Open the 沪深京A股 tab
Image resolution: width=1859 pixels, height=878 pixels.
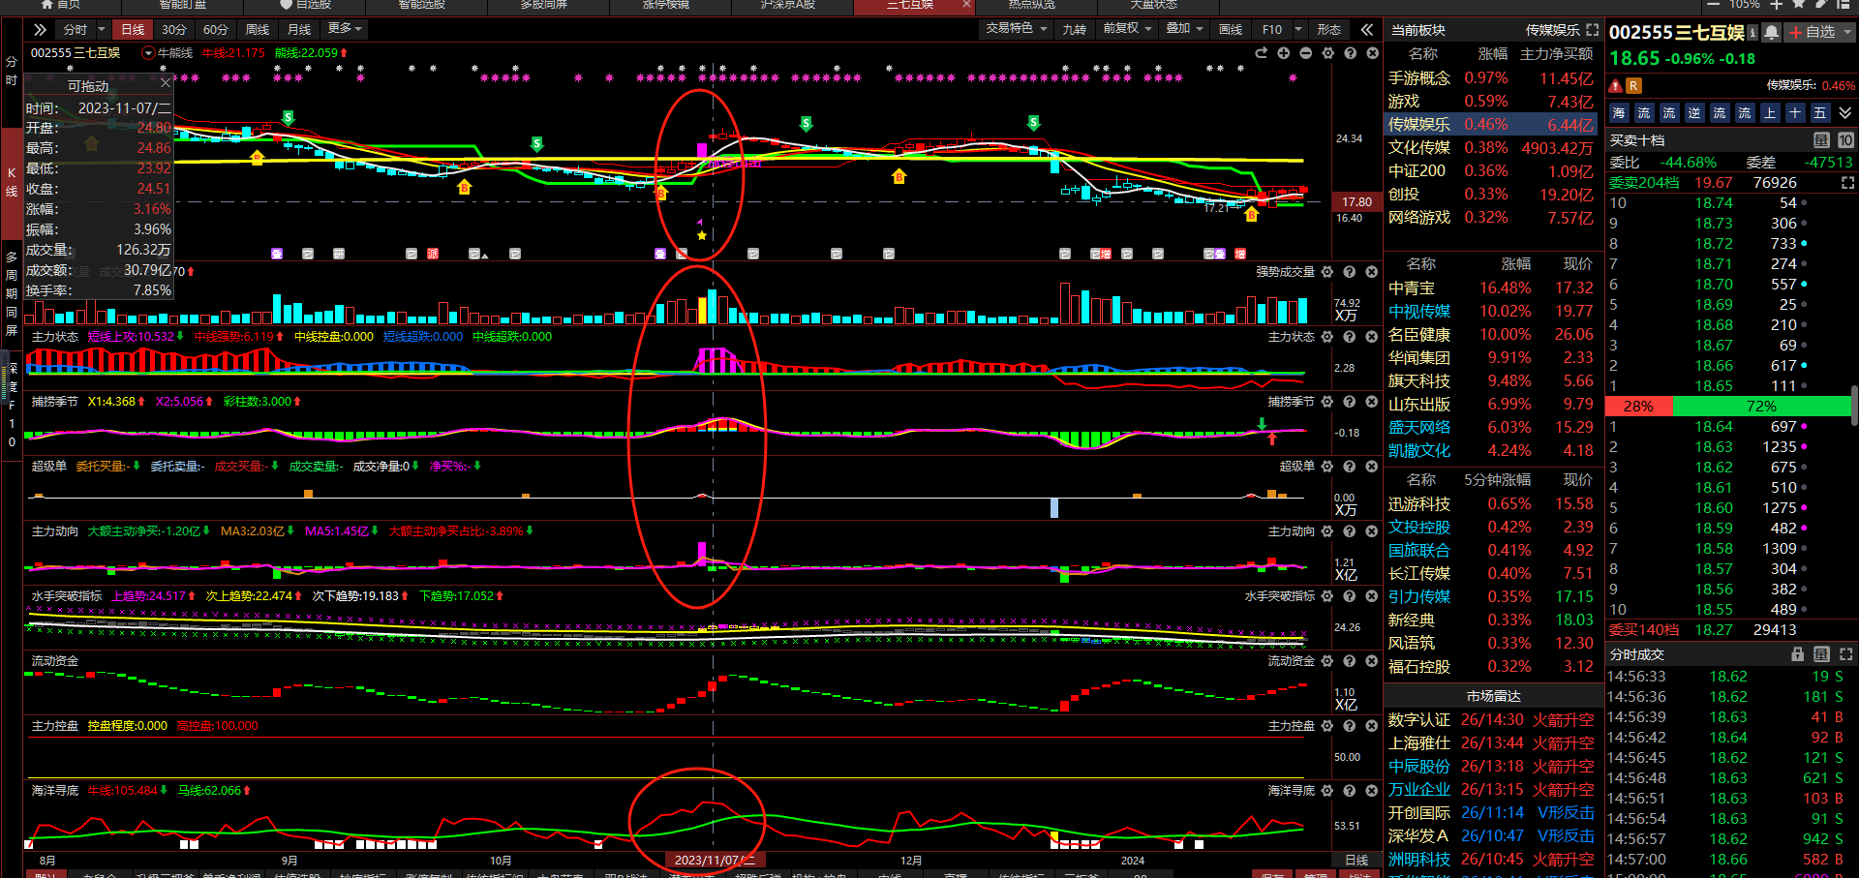(788, 5)
